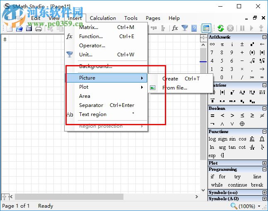Click the green Recalculate arrows icon

[221, 28]
